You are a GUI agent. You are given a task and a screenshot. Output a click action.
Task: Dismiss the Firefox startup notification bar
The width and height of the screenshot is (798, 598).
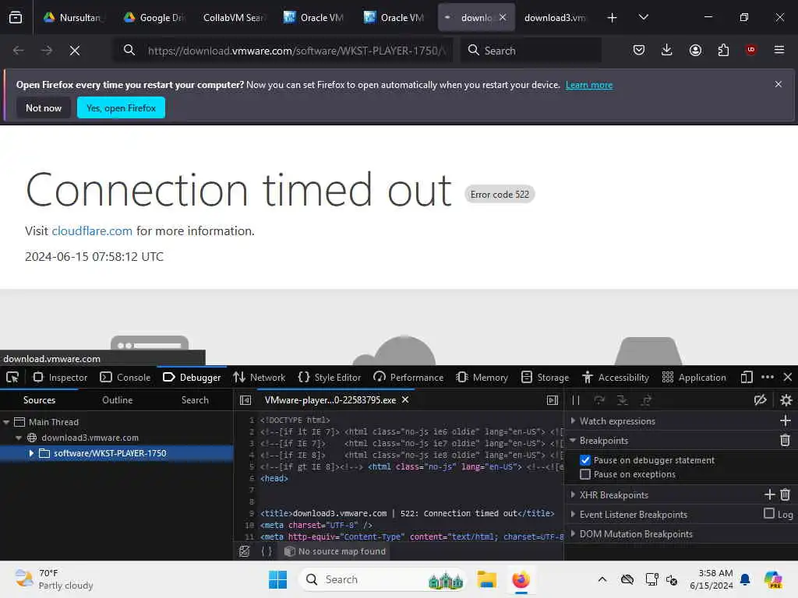(779, 84)
